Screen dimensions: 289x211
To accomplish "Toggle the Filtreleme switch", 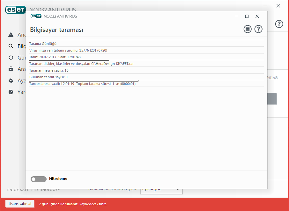I will tap(39, 179).
